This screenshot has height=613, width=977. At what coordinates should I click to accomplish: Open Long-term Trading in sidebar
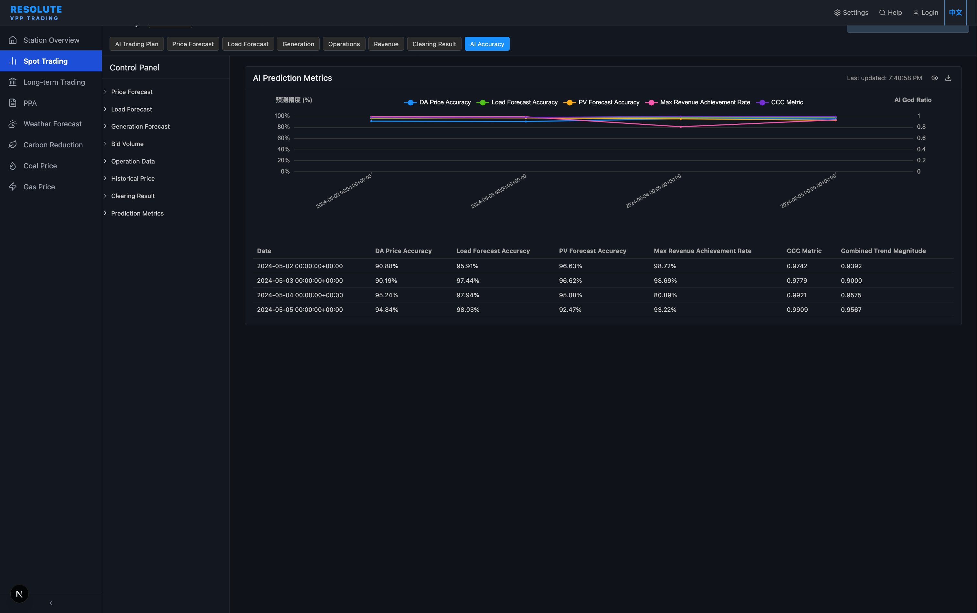[x=51, y=82]
